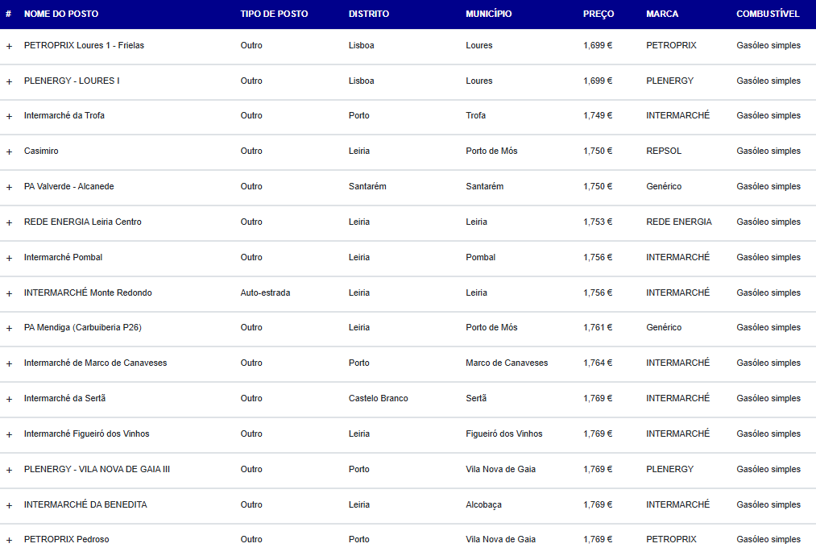The width and height of the screenshot is (816, 556).
Task: Click the 1,749 € price cell
Action: [598, 115]
